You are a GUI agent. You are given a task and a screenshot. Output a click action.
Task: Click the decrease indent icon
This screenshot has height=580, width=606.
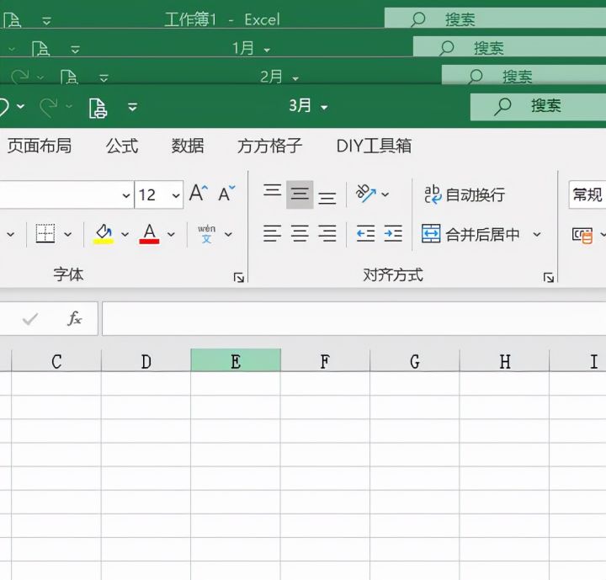click(x=365, y=233)
